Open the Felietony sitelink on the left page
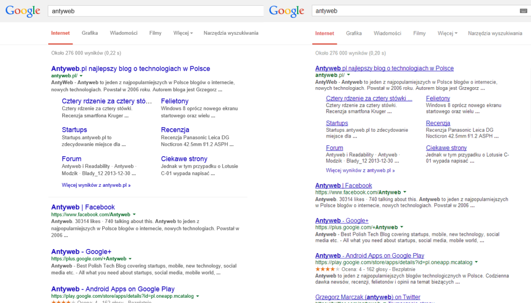 click(x=175, y=101)
